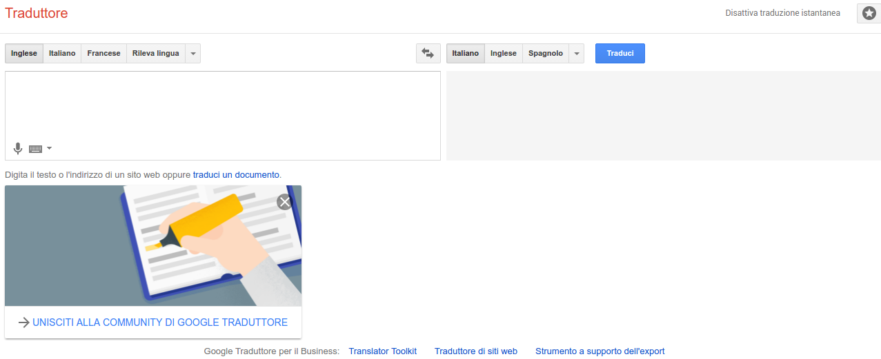The image size is (881, 359).
Task: Click the blue Traduci button
Action: click(x=620, y=53)
